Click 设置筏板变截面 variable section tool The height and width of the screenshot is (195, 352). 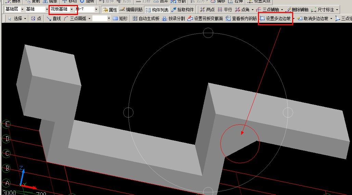click(x=205, y=18)
